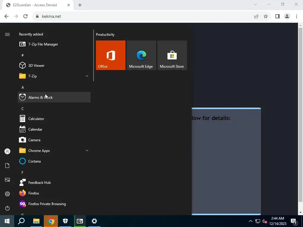The height and width of the screenshot is (227, 303).
Task: Open user account icon in Start sidebar
Action: point(7,151)
